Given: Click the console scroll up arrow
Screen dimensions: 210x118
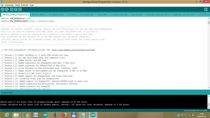Looking at the screenshot, I should (209, 96).
